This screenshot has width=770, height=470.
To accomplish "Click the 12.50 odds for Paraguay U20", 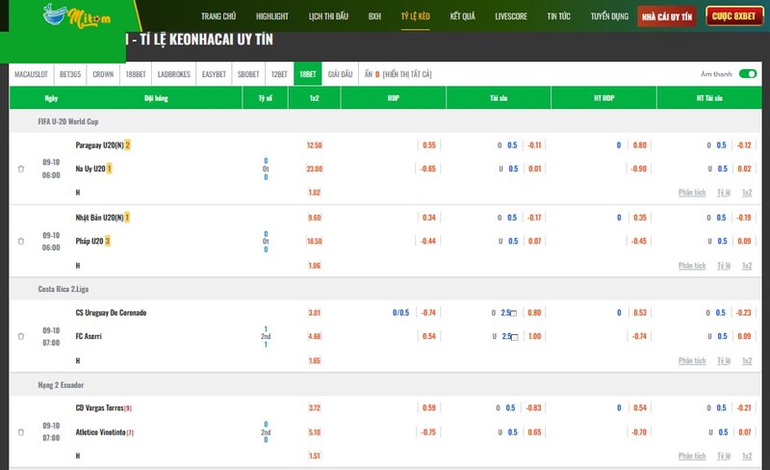I will click(x=315, y=145).
